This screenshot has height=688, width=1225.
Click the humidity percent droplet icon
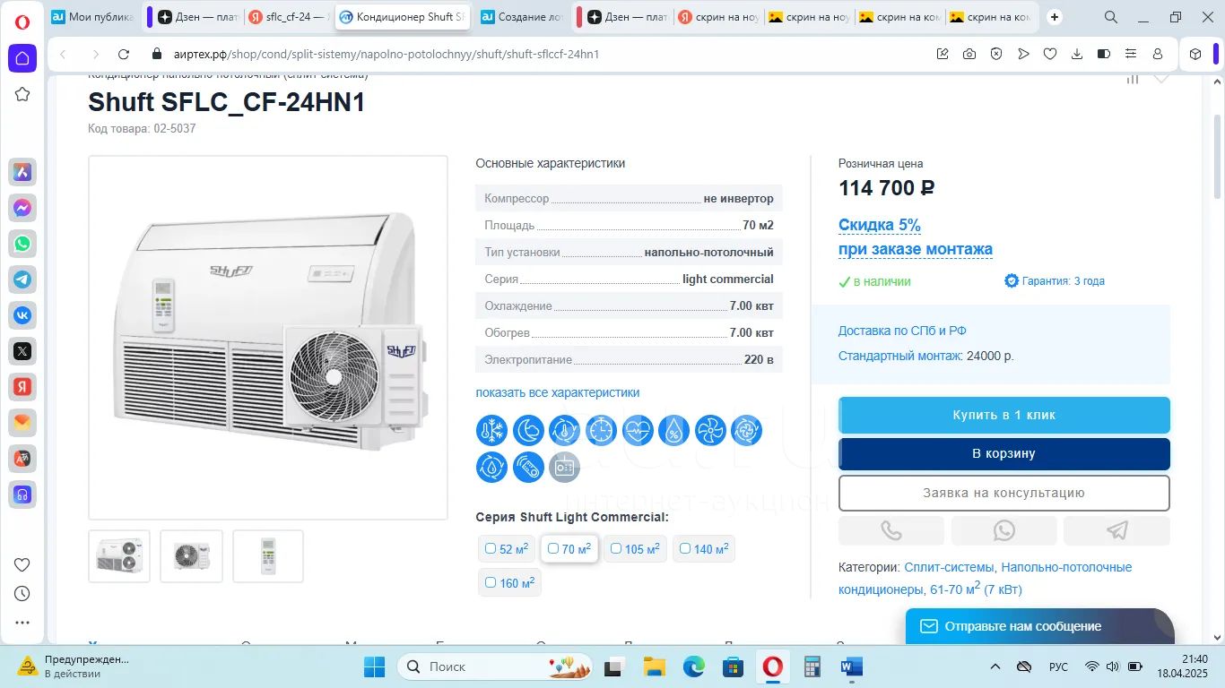coord(674,431)
